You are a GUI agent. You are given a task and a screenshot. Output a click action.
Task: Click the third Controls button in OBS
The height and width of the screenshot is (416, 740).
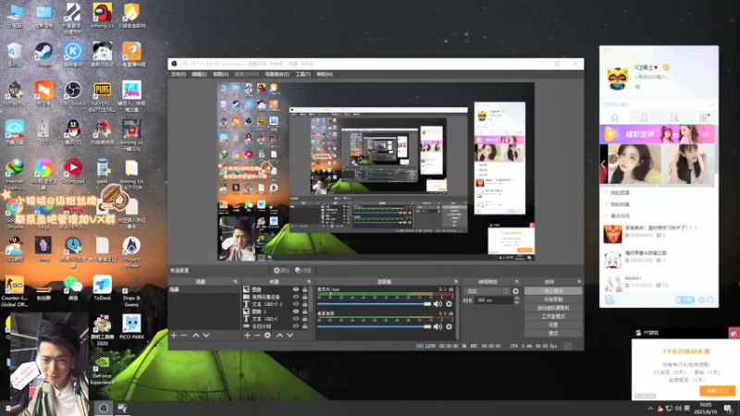(553, 308)
